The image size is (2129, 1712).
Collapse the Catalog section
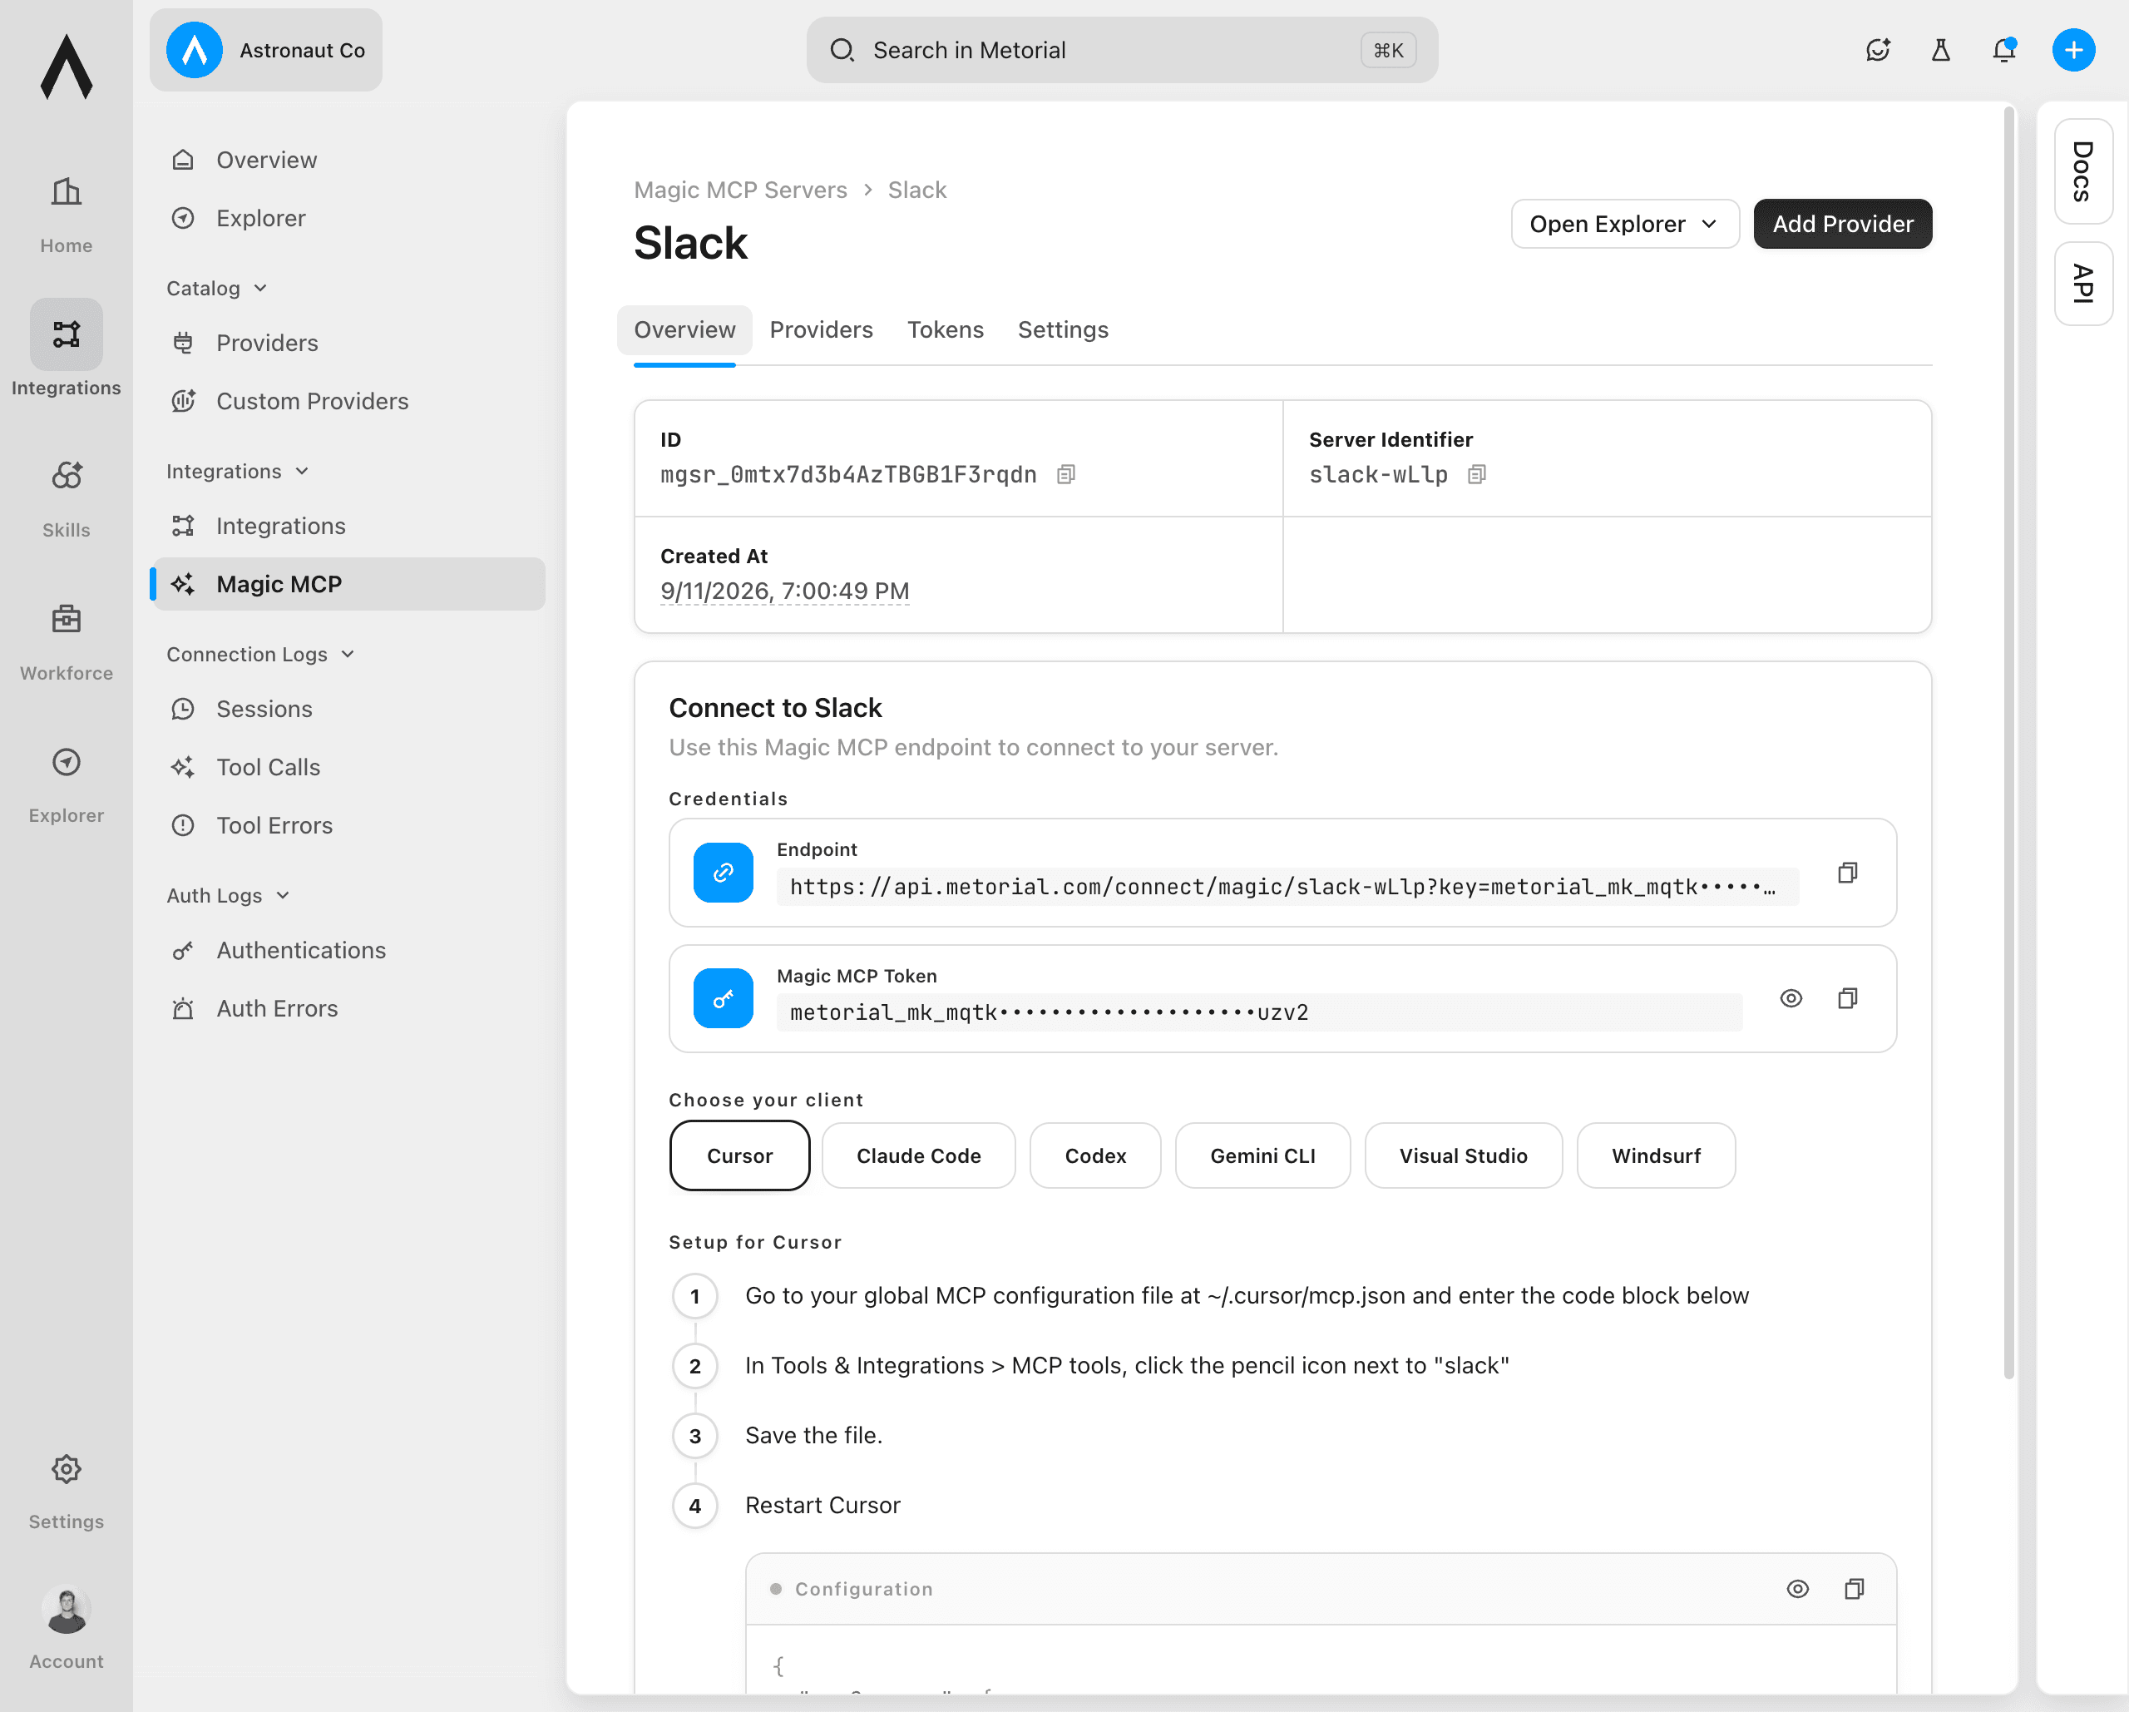coord(217,289)
